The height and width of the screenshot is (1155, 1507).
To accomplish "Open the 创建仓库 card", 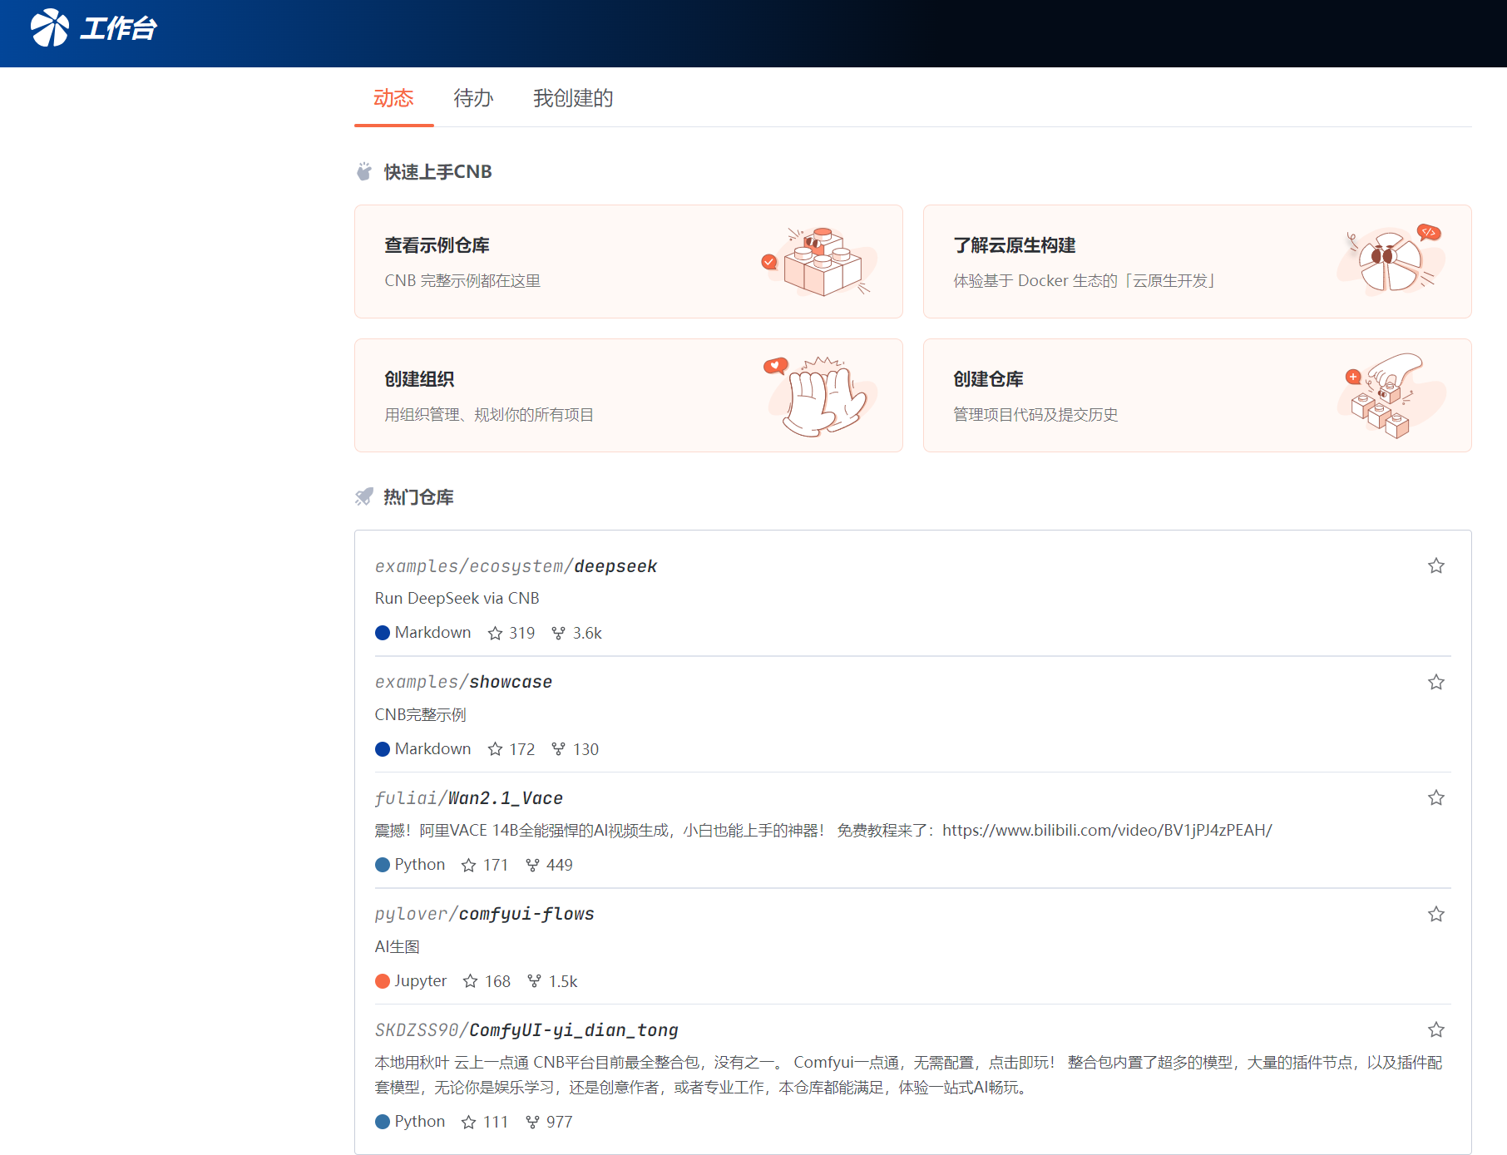I will click(1197, 395).
